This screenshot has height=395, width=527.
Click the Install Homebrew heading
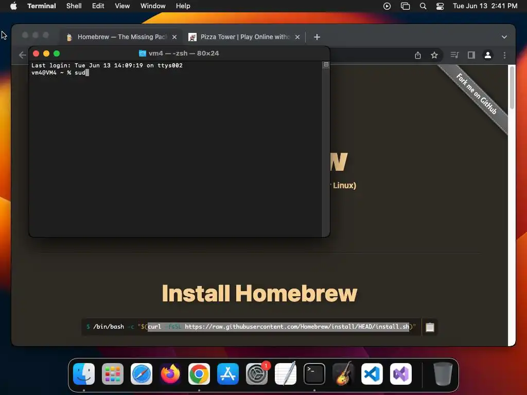[x=259, y=294]
